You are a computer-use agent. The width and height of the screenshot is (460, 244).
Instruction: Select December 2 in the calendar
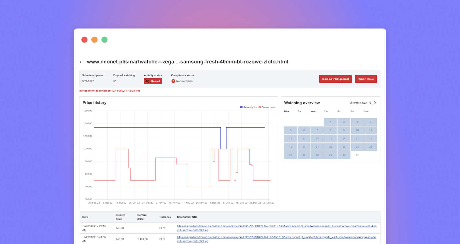click(344, 122)
